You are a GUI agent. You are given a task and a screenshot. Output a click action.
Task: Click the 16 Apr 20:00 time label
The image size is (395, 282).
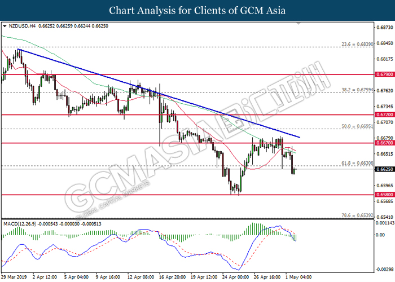173,277
